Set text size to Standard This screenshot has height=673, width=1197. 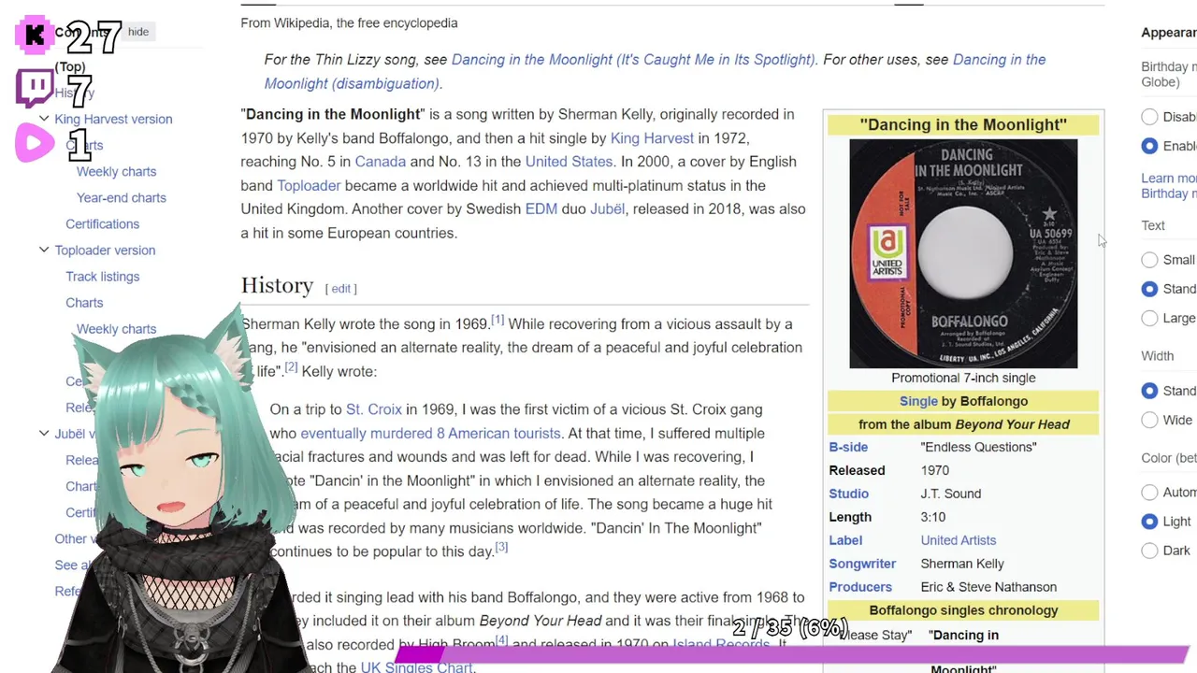click(x=1149, y=289)
